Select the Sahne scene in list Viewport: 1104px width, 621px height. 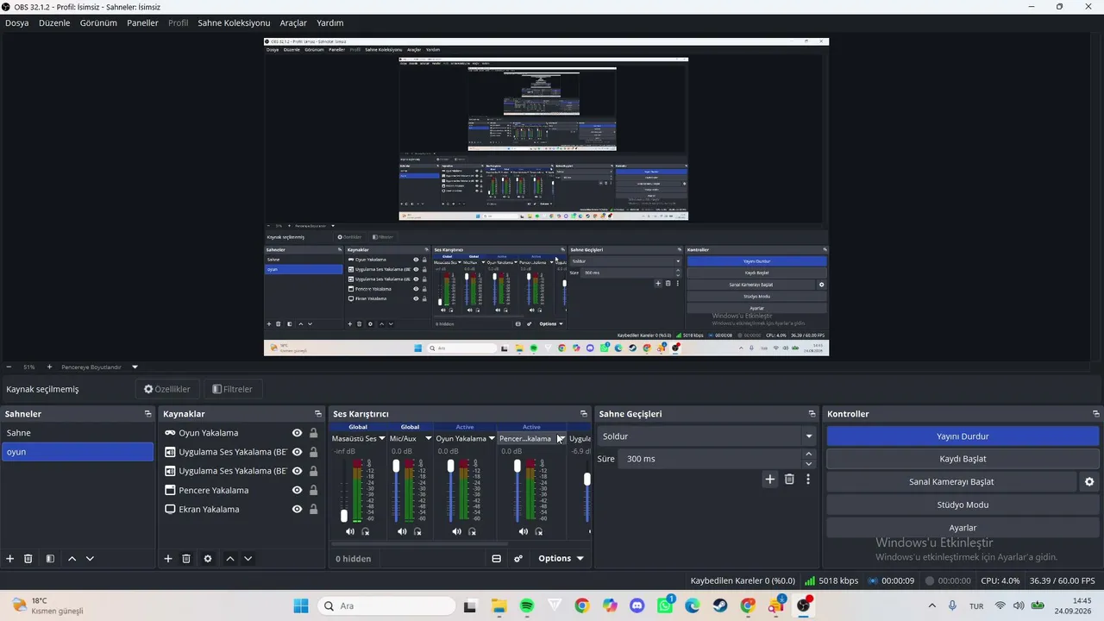coord(78,433)
